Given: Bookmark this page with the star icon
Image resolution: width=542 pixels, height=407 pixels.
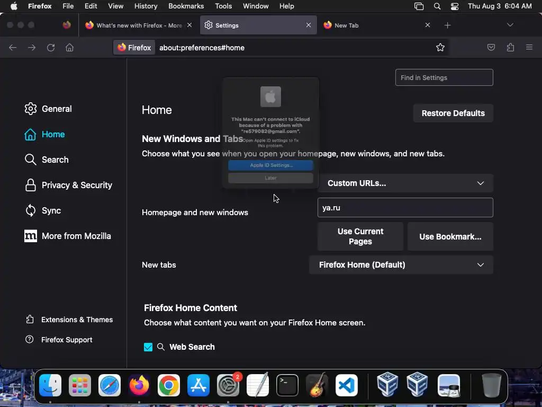Looking at the screenshot, I should click(440, 47).
